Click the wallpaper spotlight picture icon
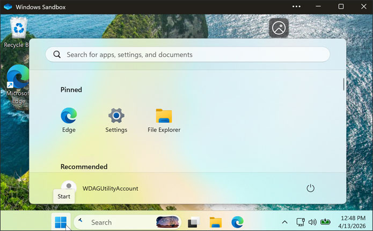This screenshot has width=373, height=231. [x=279, y=28]
